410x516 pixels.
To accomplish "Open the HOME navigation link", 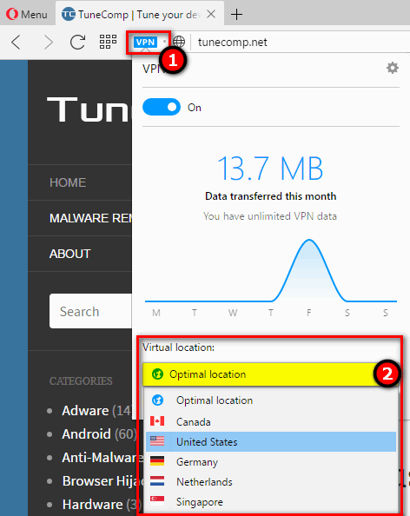I will point(68,182).
